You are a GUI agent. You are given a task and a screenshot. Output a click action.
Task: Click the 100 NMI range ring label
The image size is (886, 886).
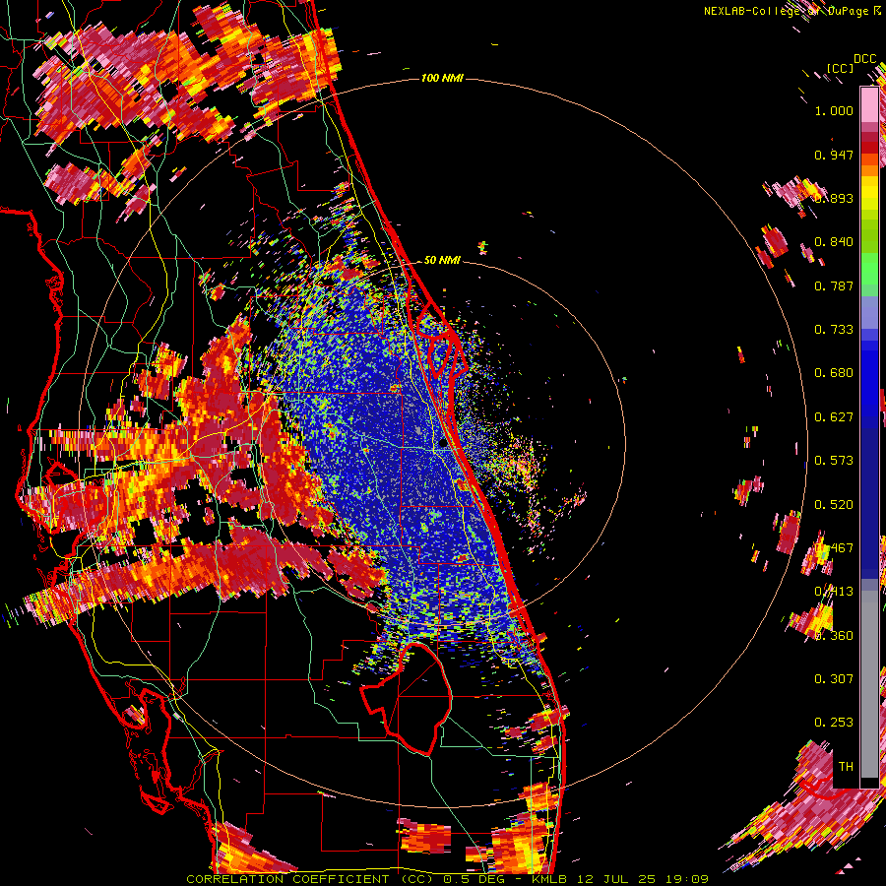(x=442, y=78)
